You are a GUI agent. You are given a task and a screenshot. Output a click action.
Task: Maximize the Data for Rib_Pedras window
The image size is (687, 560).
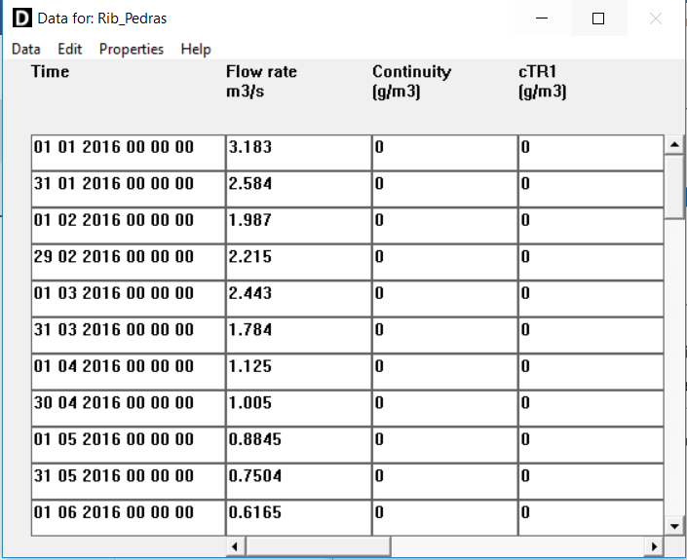click(x=598, y=19)
